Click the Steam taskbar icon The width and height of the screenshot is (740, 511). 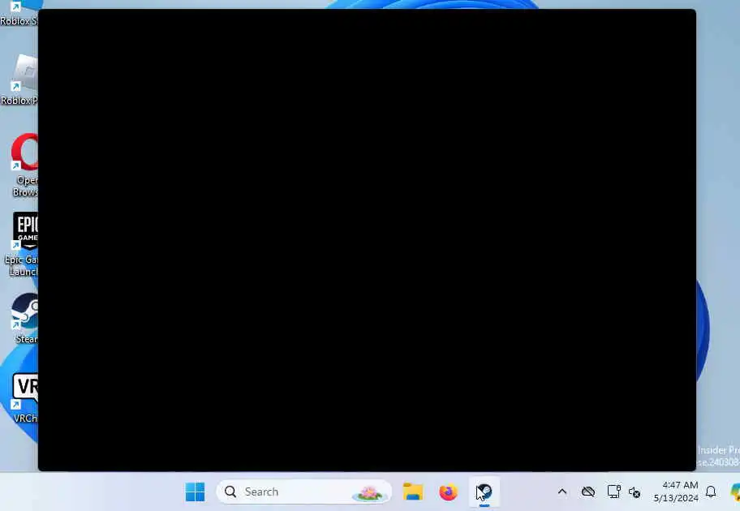tap(484, 492)
